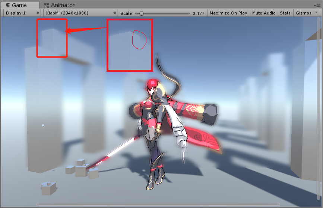Click the Pac-Man Game tab icon
The image size is (323, 208).
pos(8,5)
